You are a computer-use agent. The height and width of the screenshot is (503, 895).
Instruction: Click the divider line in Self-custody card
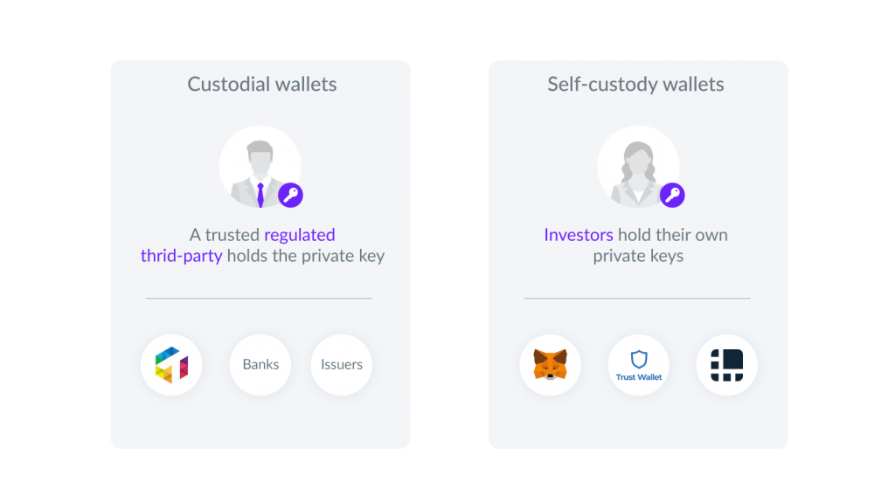pyautogui.click(x=637, y=298)
